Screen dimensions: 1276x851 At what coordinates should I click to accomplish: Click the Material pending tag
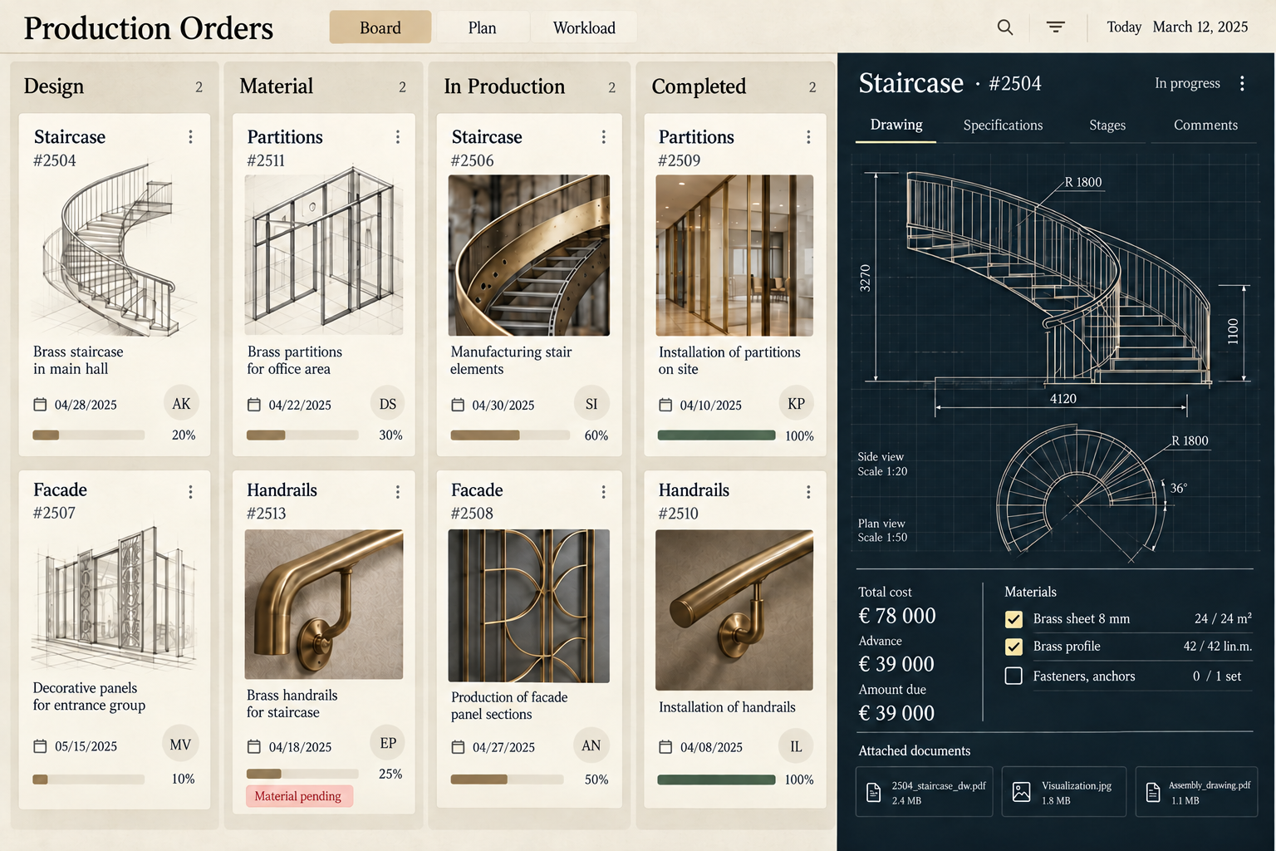298,796
